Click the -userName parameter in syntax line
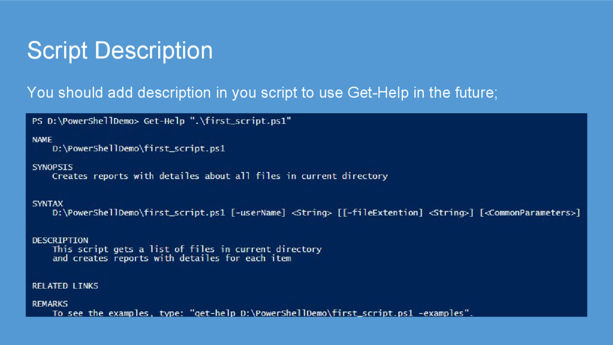 [258, 213]
